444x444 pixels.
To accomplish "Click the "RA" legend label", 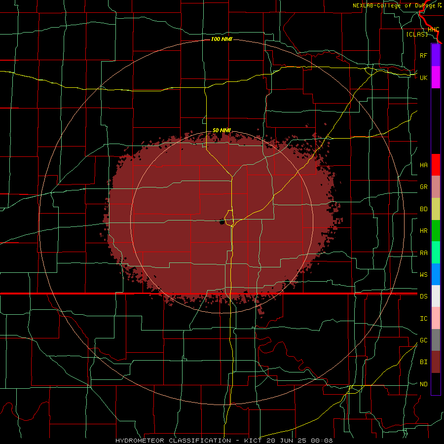I will (x=423, y=253).
